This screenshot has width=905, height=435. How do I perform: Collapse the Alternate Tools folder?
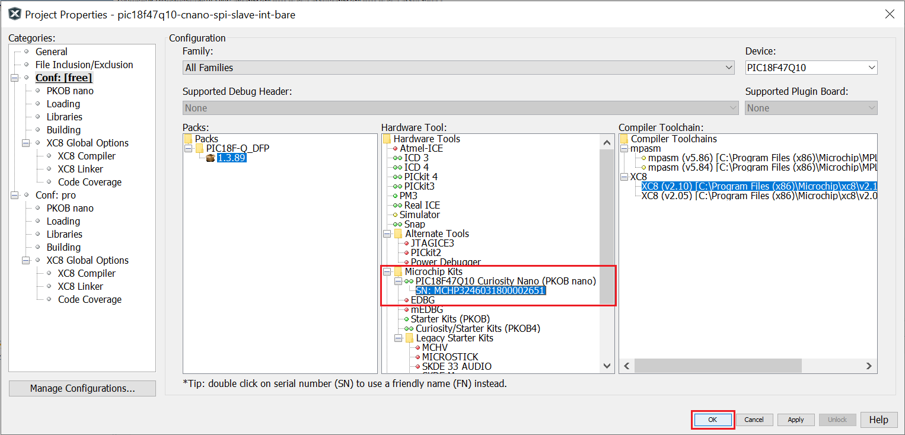(x=387, y=234)
